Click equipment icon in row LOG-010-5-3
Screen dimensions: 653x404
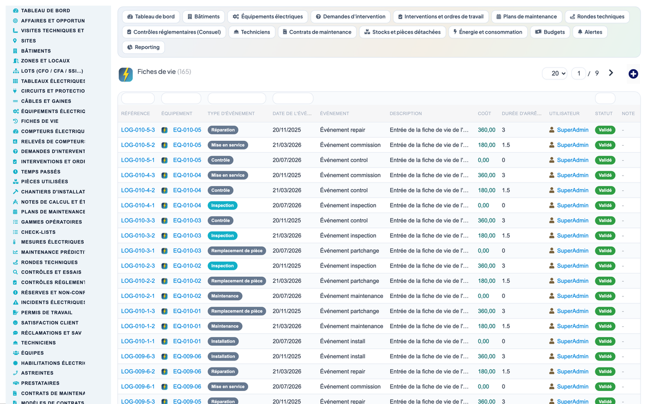(164, 130)
